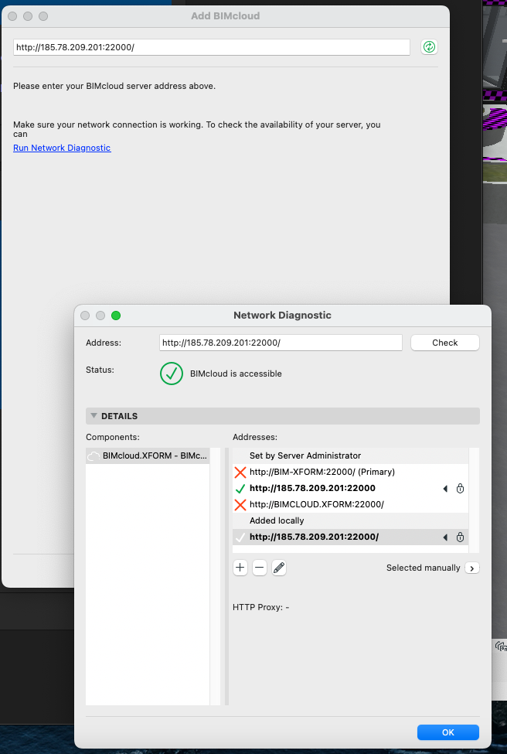The height and width of the screenshot is (754, 507).
Task: Click the plus icon to add address
Action: [240, 568]
